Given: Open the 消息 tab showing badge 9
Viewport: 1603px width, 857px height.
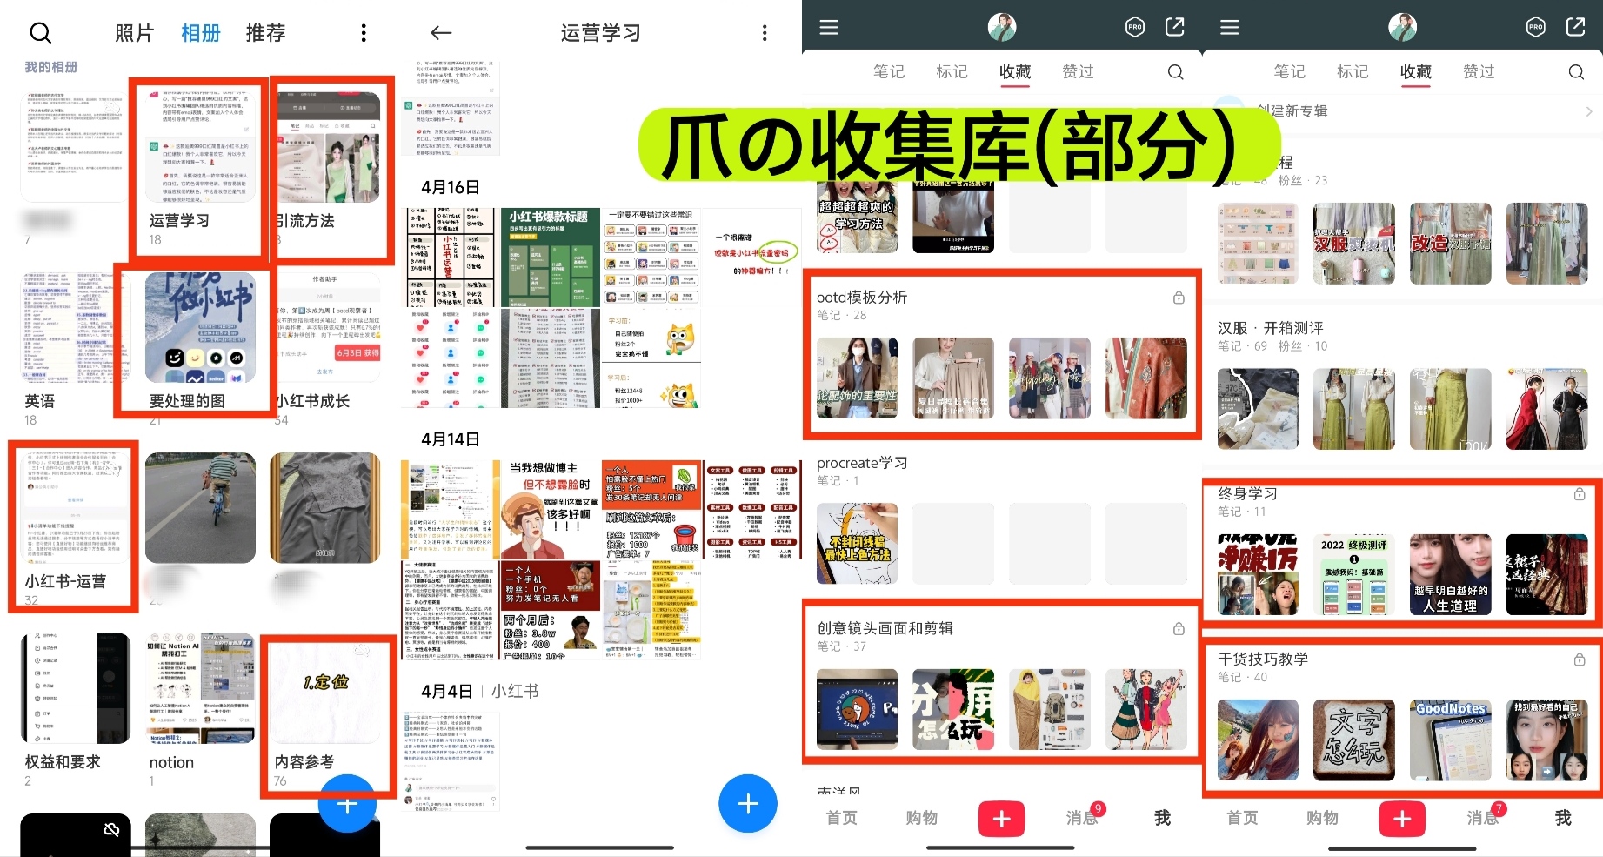Looking at the screenshot, I should click(1082, 818).
